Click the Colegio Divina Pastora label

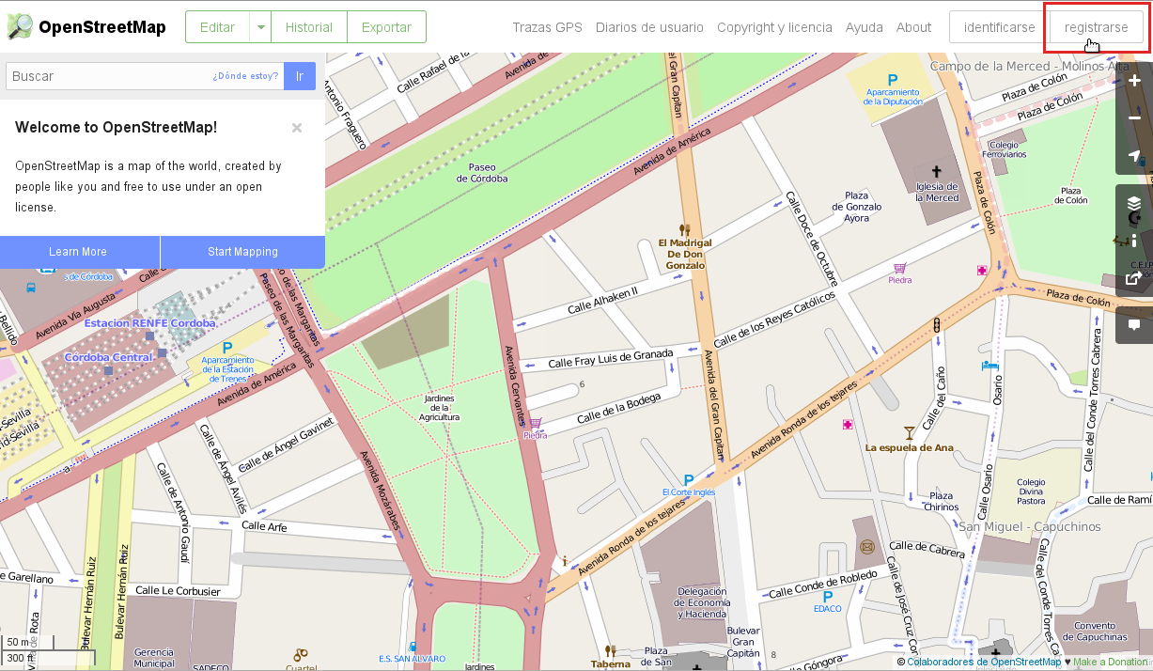click(1031, 492)
